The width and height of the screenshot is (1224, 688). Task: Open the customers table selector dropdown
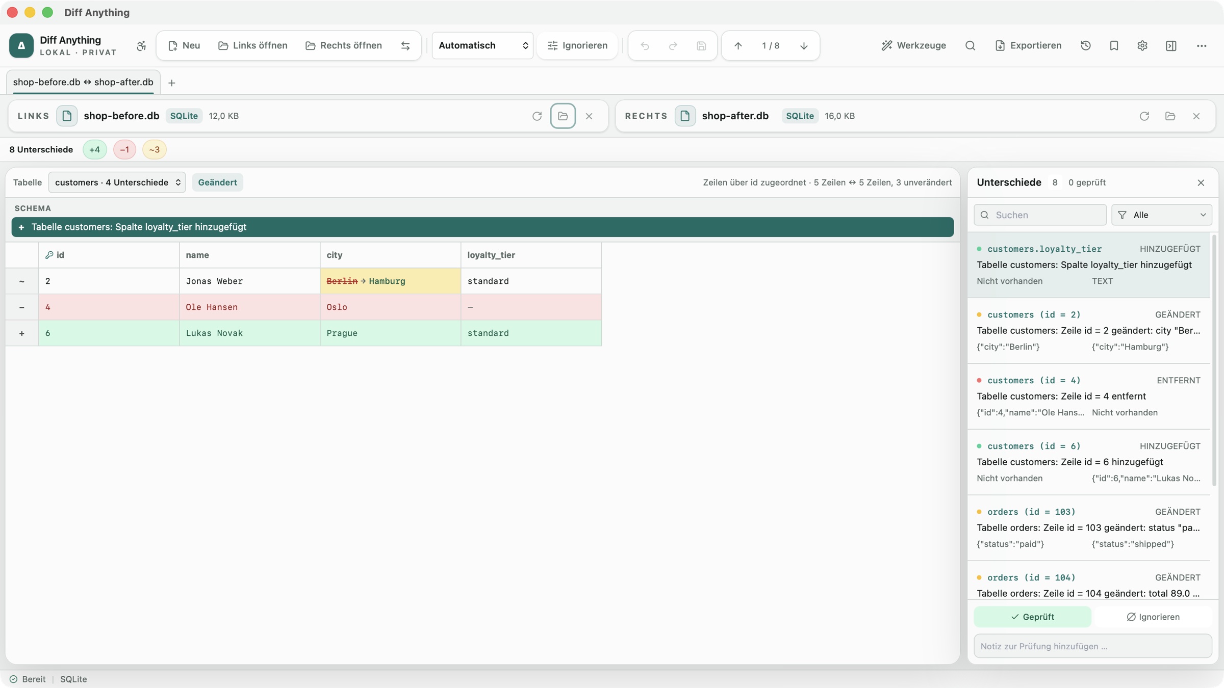117,182
